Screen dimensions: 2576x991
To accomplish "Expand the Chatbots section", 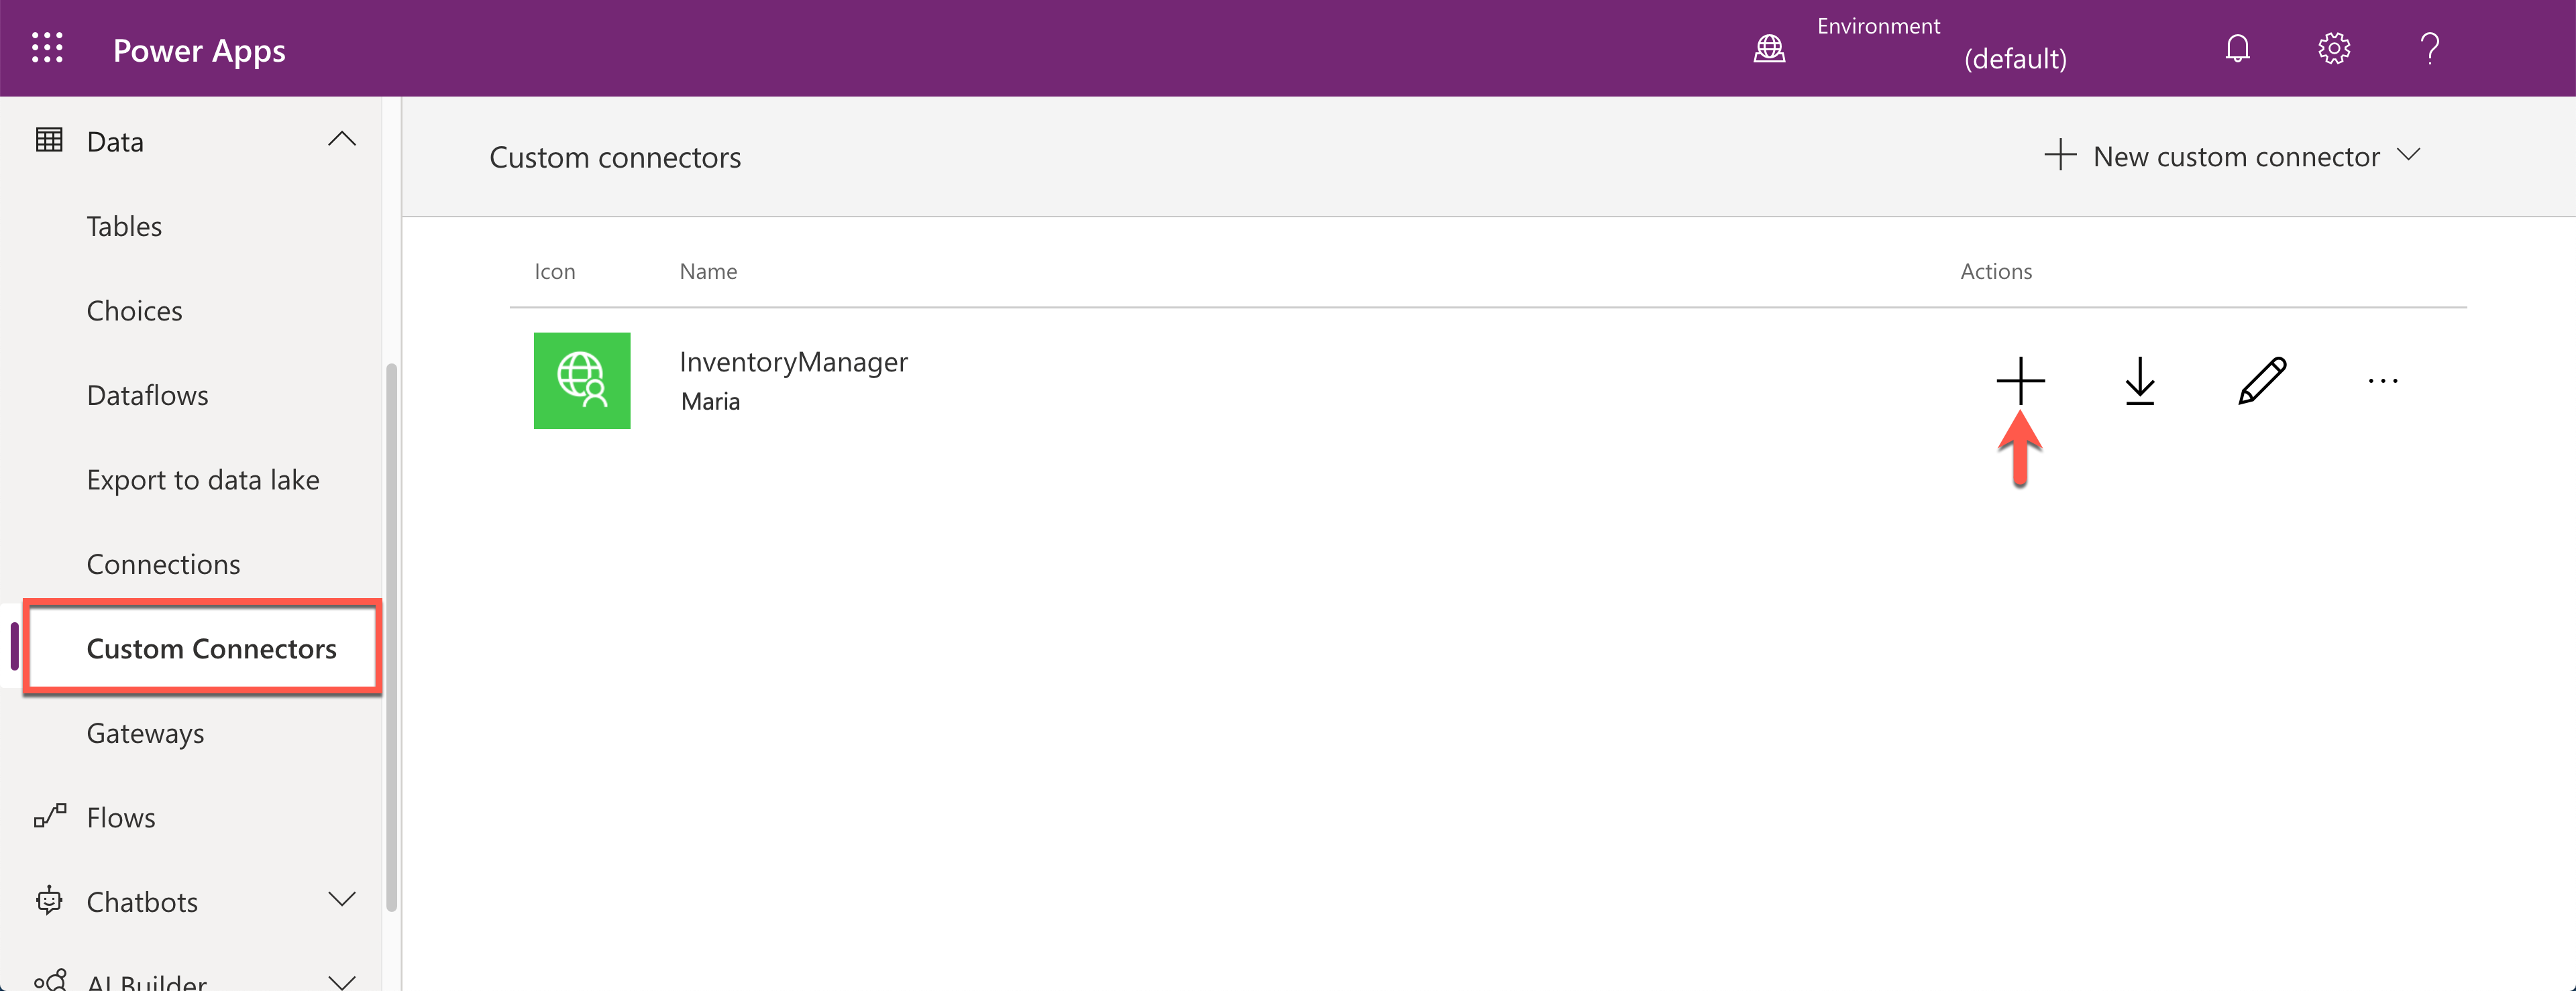I will 341,900.
